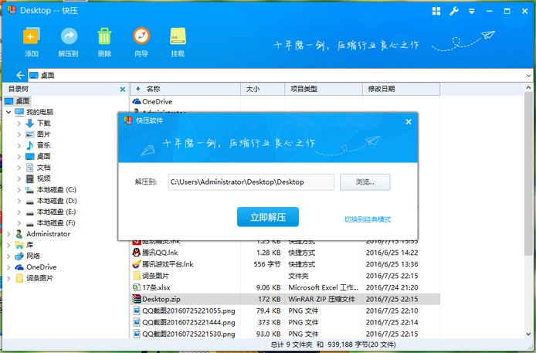This screenshot has width=536, height=353.
Task: Click the 音乐 note icon in tree
Action: [x=30, y=145]
